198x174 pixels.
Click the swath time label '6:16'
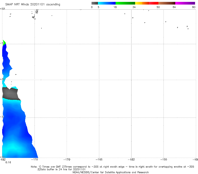tap(8, 162)
